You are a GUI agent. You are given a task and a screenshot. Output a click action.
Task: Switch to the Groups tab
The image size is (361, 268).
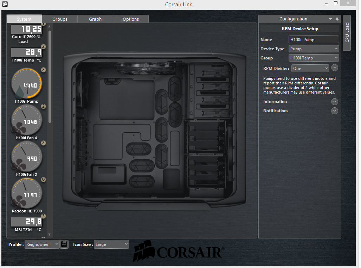tap(60, 19)
